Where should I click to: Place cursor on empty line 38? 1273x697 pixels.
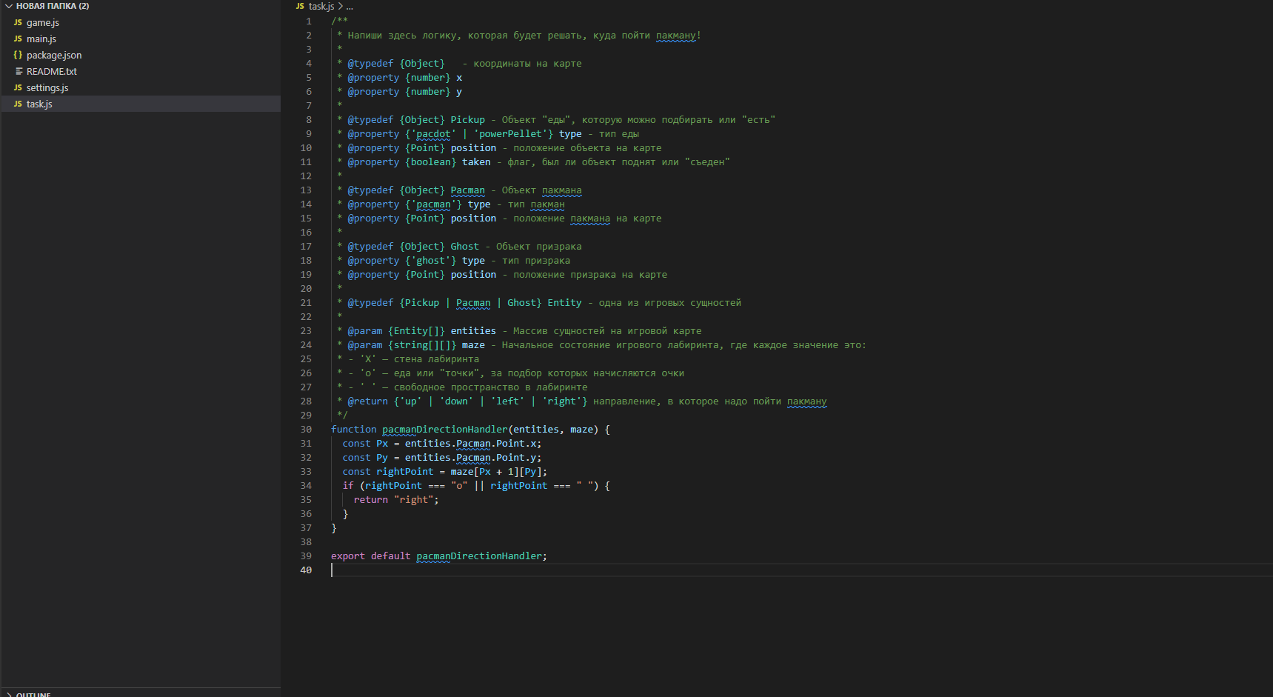coord(801,542)
